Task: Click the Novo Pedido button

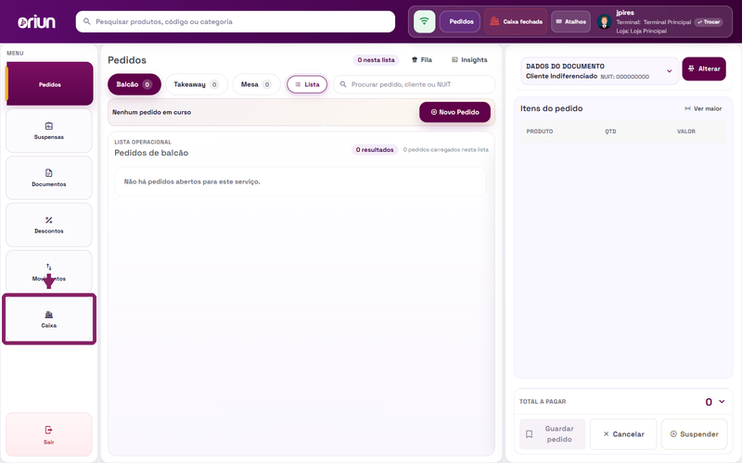Action: [x=454, y=112]
